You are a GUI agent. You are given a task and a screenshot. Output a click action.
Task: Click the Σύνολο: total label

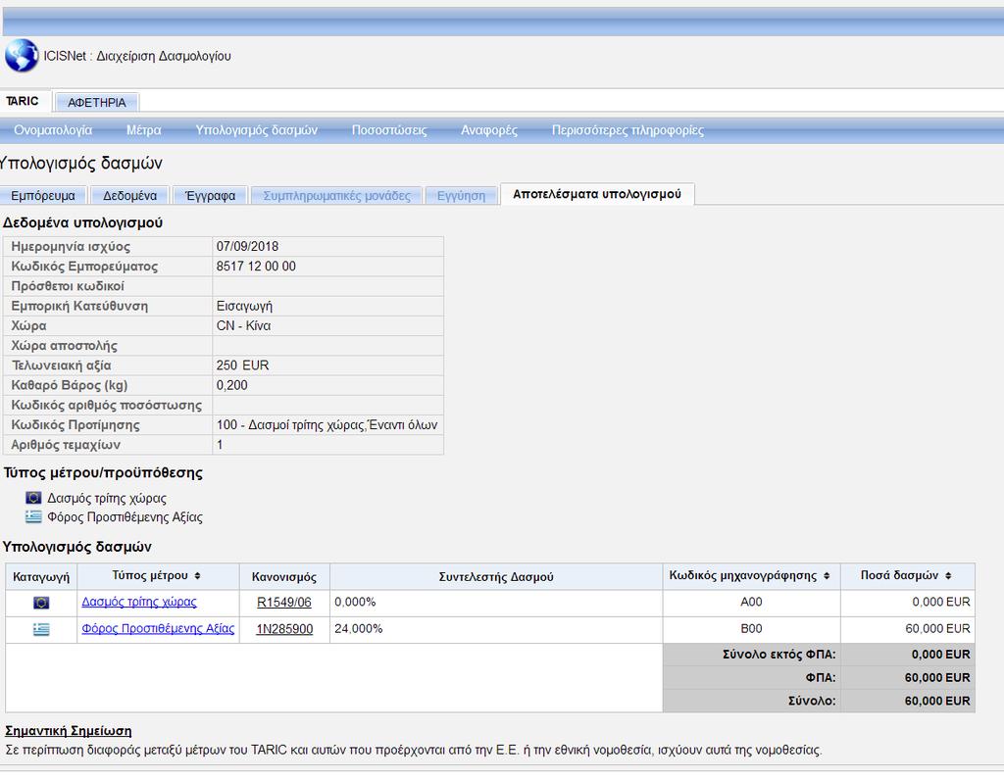click(x=812, y=701)
